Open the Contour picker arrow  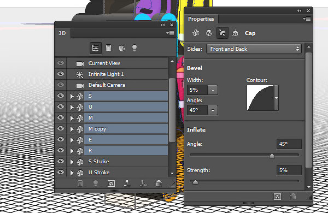tap(276, 98)
